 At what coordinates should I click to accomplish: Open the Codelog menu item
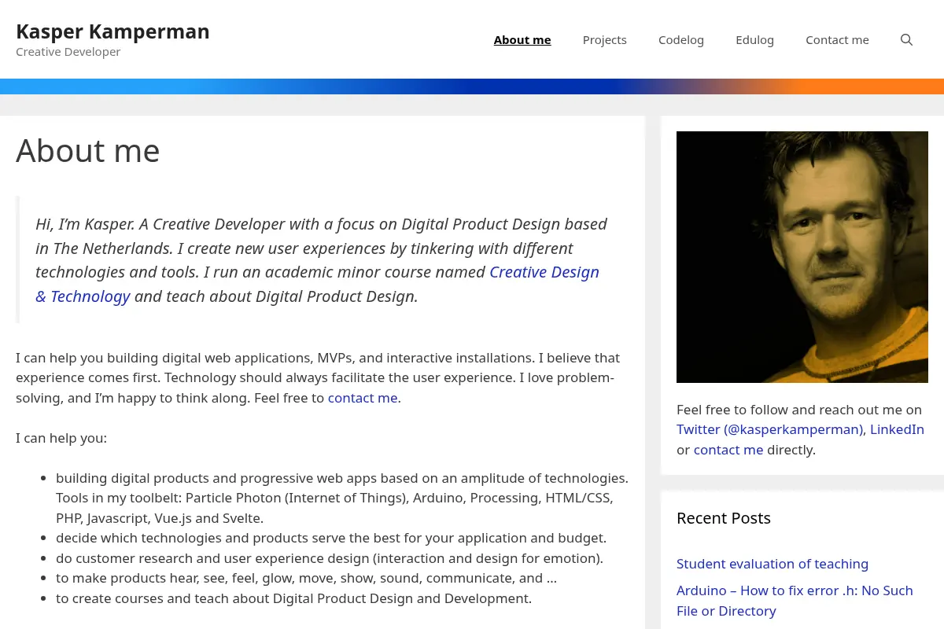[681, 40]
